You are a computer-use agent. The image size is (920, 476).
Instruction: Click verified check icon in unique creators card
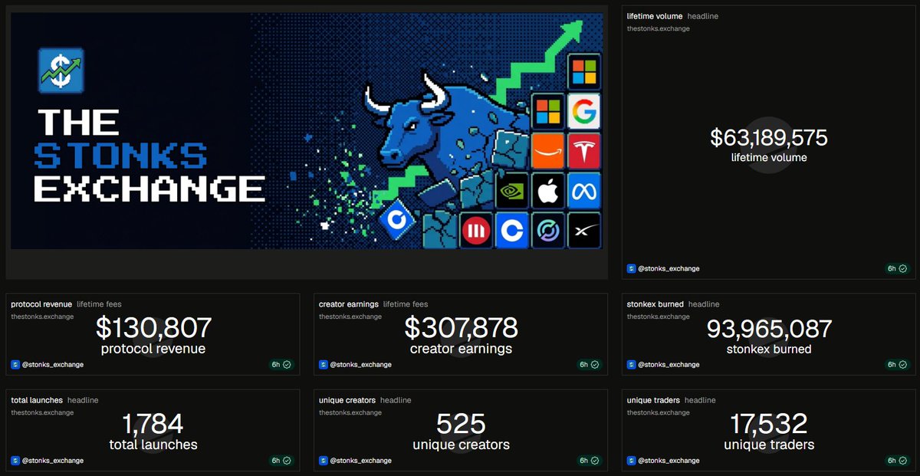coord(595,461)
